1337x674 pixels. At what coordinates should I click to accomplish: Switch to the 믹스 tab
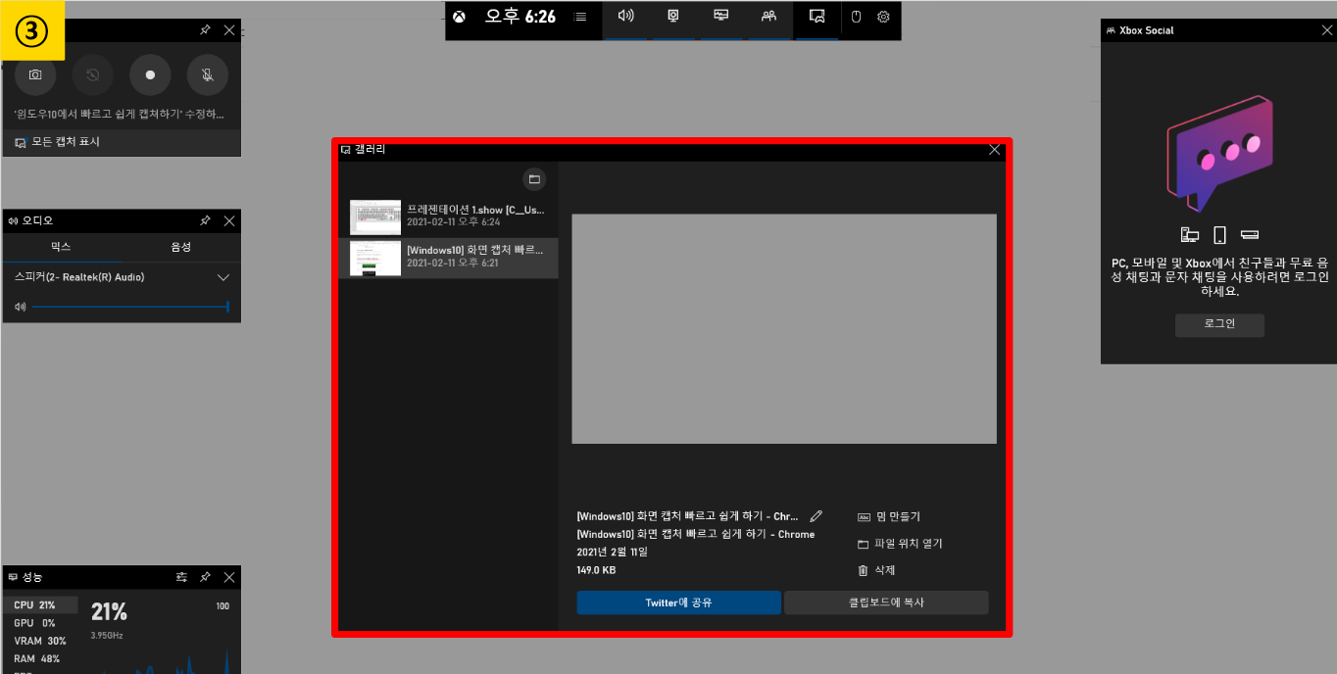(61, 247)
